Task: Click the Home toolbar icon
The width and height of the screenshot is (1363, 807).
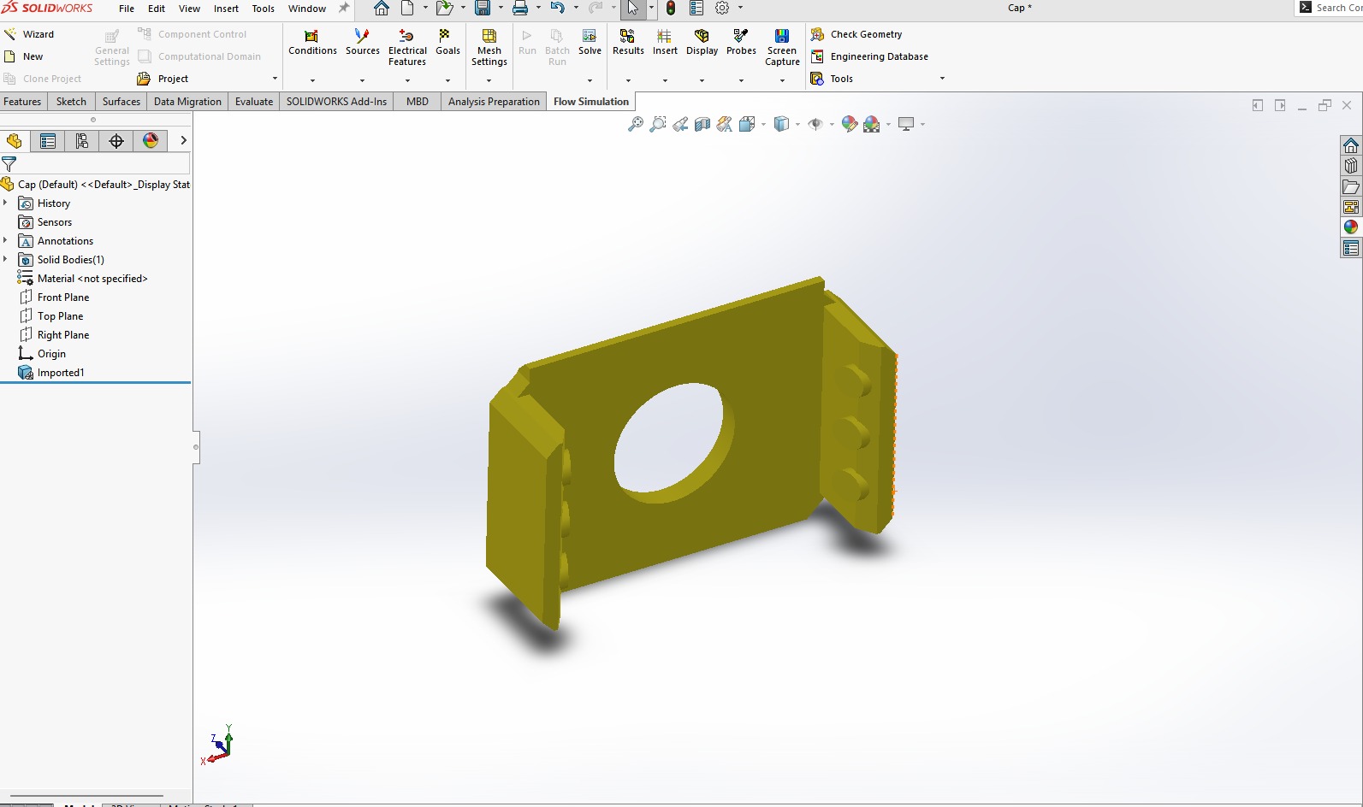Action: coord(382,9)
